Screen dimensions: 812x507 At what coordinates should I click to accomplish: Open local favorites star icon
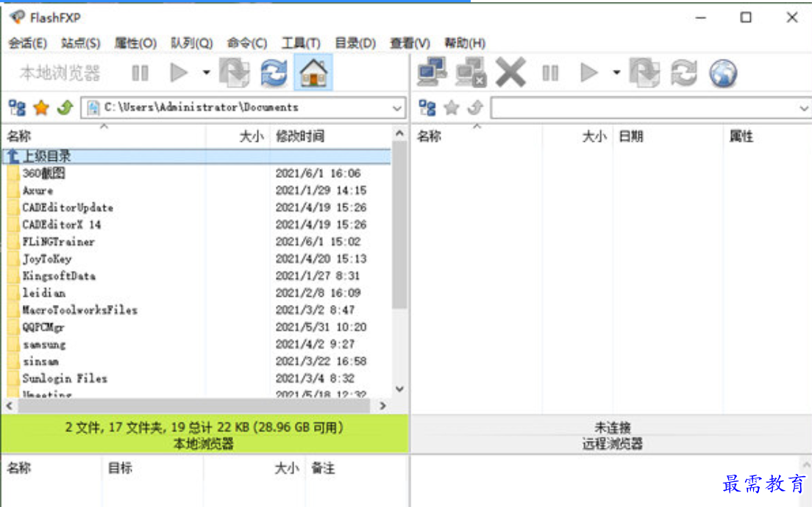[41, 107]
